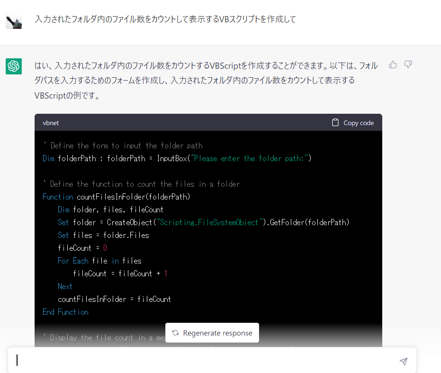Click the Scripting.FileSystemObject string

[209, 222]
